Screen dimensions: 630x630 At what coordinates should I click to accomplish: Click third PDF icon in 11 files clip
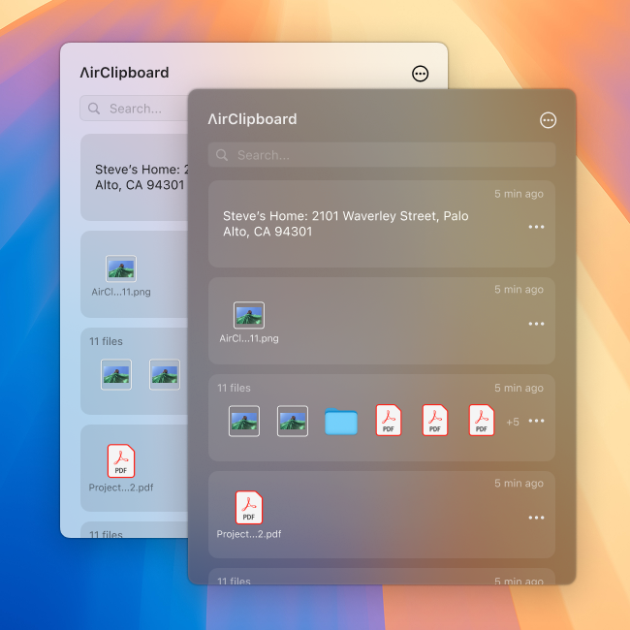pyautogui.click(x=482, y=420)
